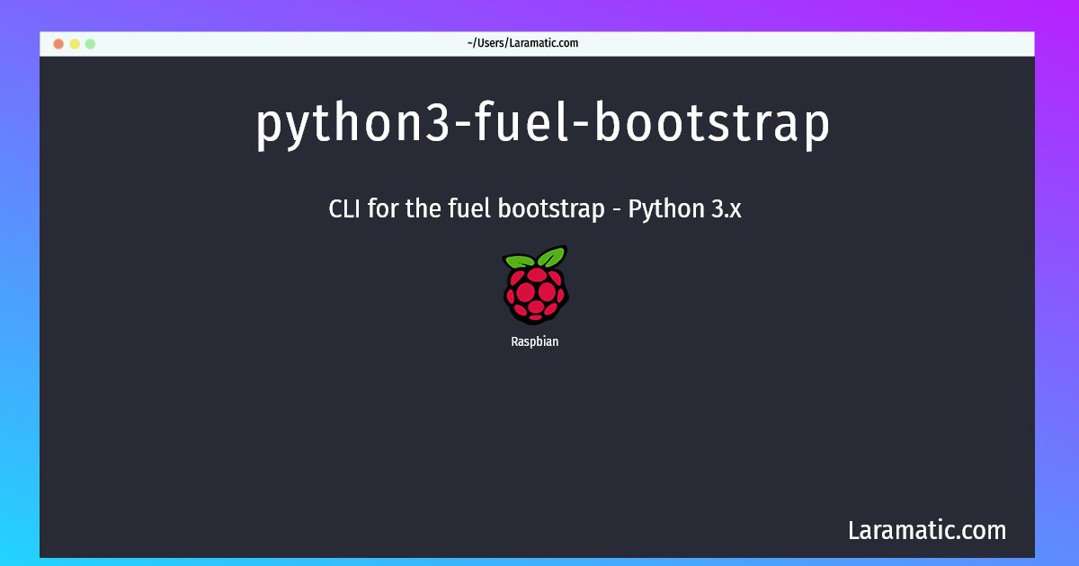Viewport: 1079px width, 566px height.
Task: Click the python3-fuel-bootstrap heading
Action: pyautogui.click(x=543, y=125)
